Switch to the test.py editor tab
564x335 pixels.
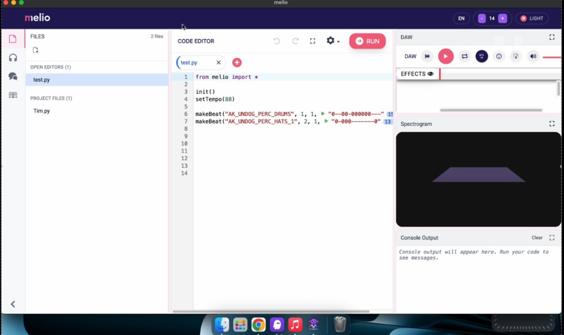coord(189,62)
